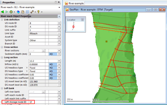Screen dimensions: 167x105
Task: Click the yellow question mark help icon
Action: pyautogui.click(x=38, y=12)
